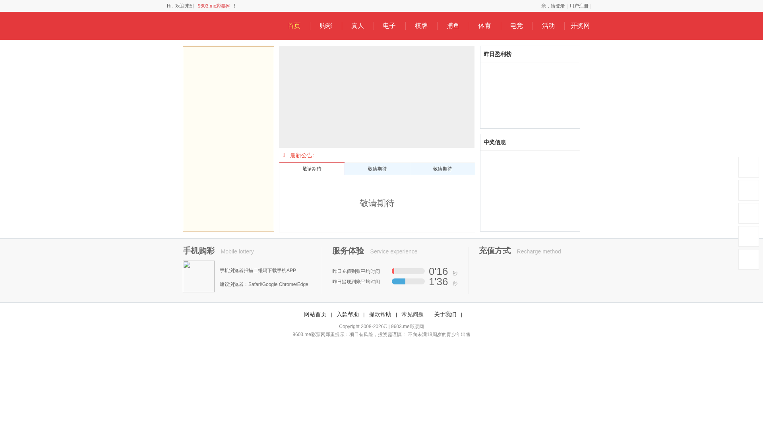Click the mobile app QR code image
763x429 pixels.
(199, 276)
